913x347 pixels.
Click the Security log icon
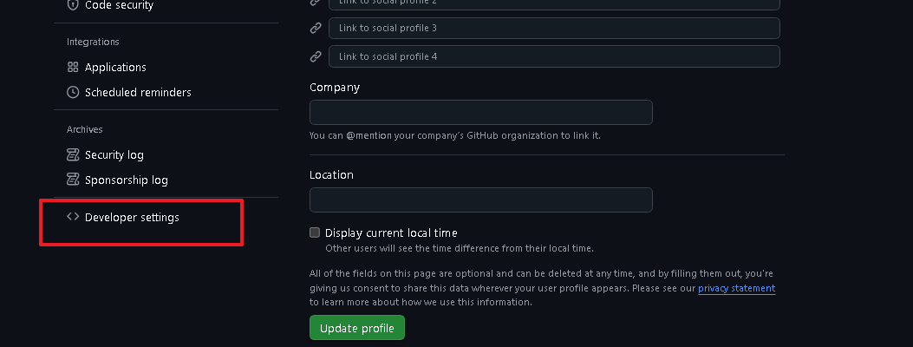click(73, 154)
